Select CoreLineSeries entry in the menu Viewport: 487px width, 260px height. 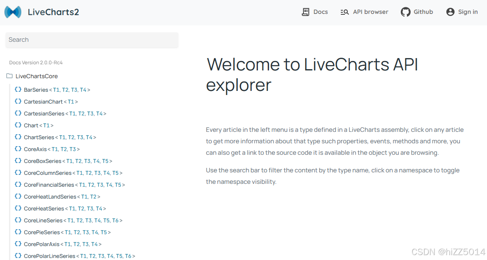tap(73, 220)
